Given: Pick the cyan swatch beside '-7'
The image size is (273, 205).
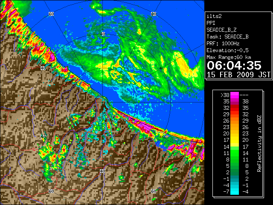Looking at the screenshot, I should (x=235, y=192).
